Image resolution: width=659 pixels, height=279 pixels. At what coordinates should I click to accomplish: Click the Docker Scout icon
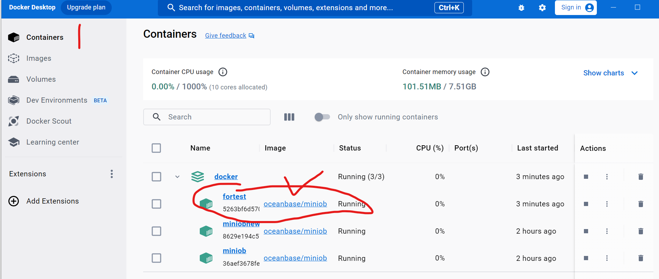click(14, 121)
